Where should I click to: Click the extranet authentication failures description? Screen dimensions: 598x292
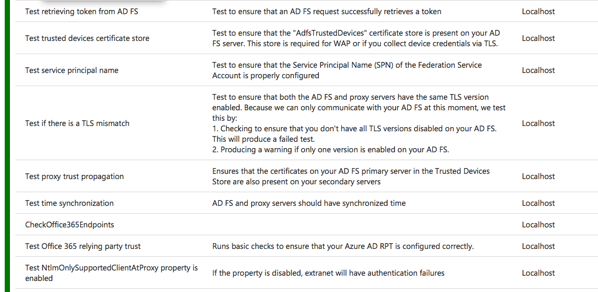[x=328, y=273]
